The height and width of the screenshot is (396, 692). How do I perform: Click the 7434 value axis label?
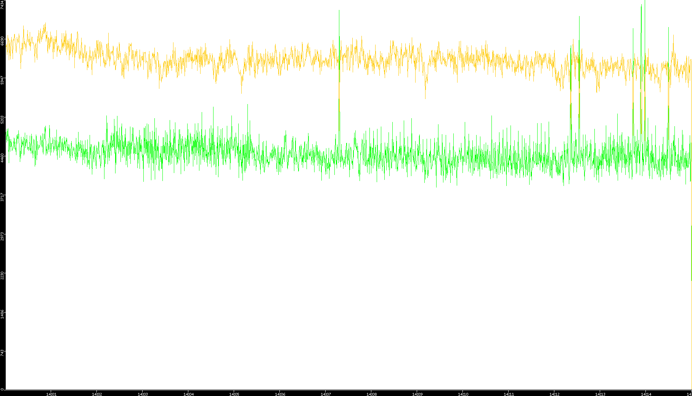point(2,5)
